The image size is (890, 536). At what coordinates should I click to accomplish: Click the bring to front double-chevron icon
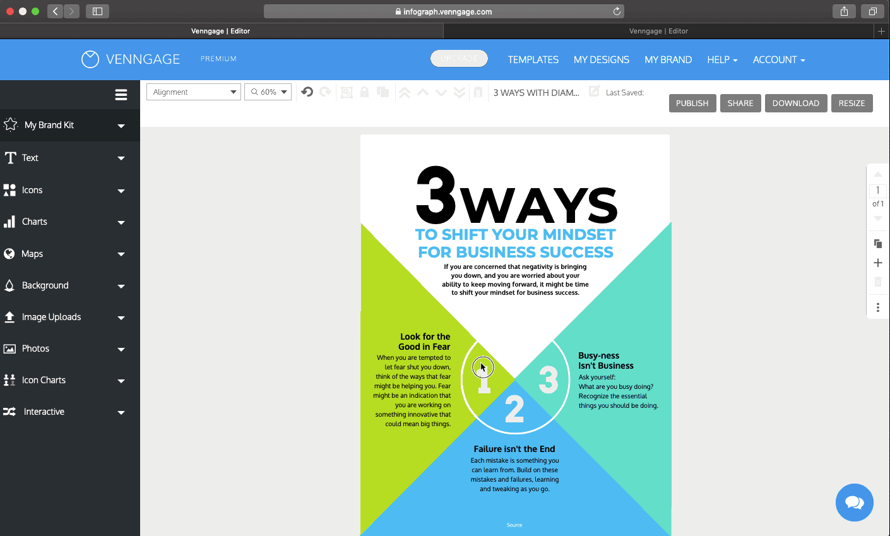point(405,93)
